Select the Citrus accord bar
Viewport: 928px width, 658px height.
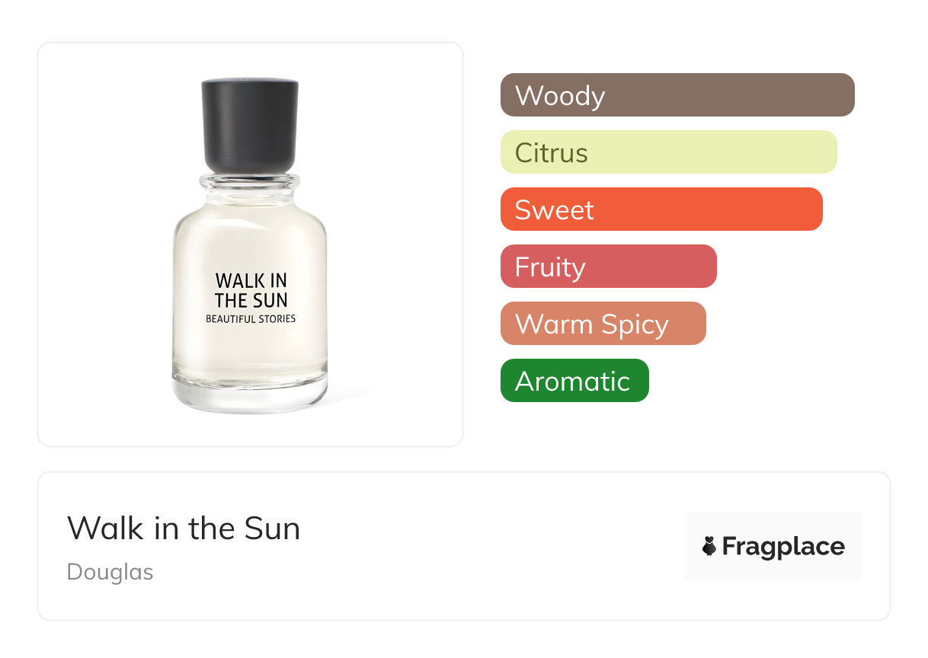[668, 152]
